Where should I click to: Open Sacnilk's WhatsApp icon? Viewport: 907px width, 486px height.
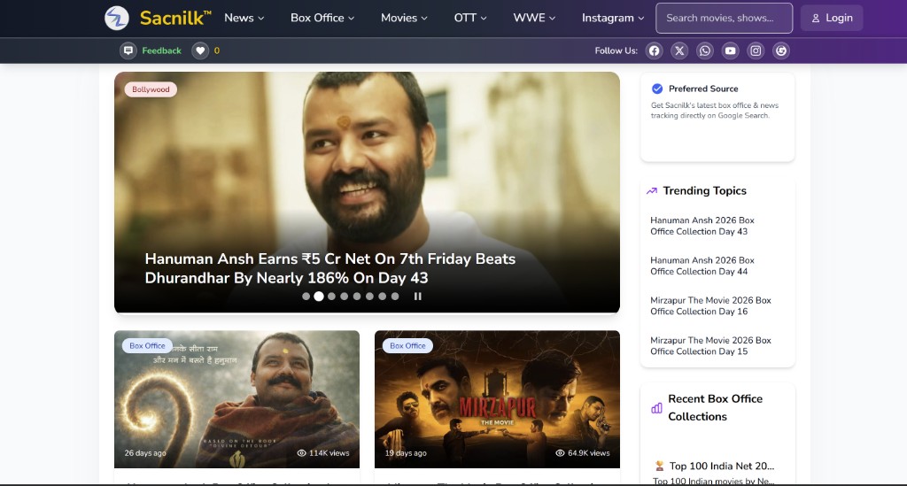coord(704,50)
